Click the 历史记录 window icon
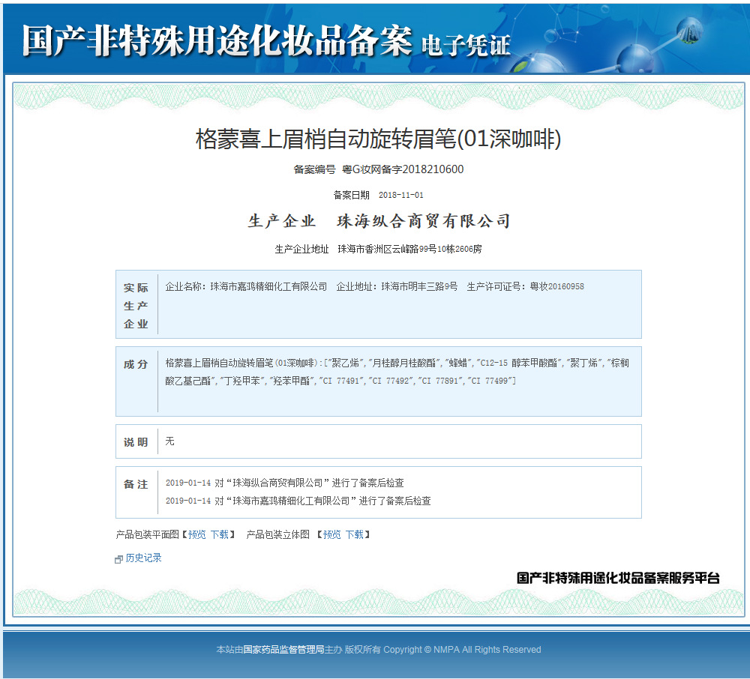Screen dimensions: 750x679 tap(118, 559)
